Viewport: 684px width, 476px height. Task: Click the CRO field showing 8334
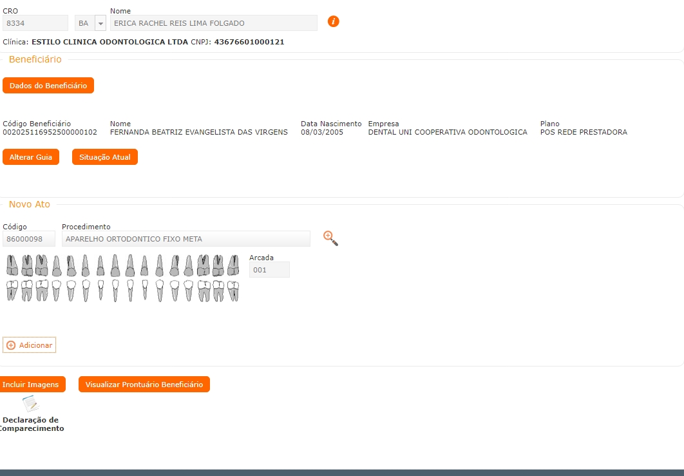(x=35, y=23)
